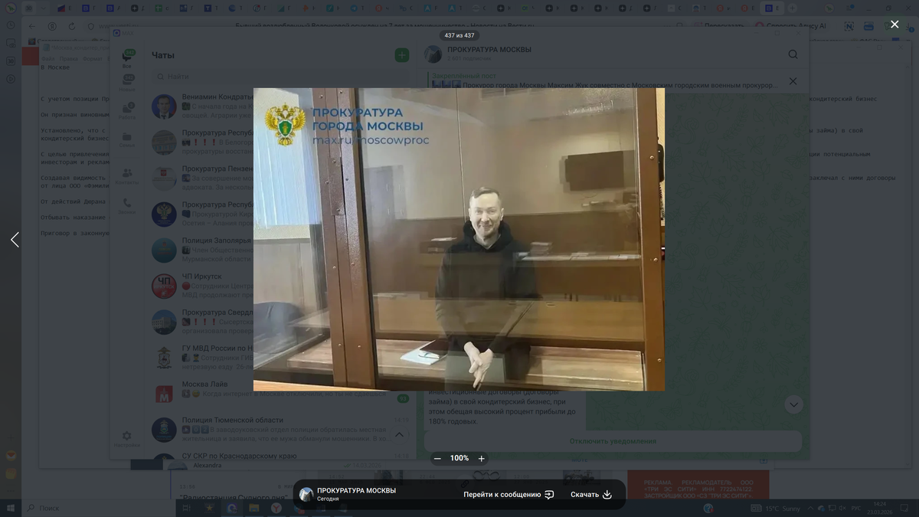The image size is (919, 517).
Task: Open Контакты in the sidebar
Action: [126, 175]
